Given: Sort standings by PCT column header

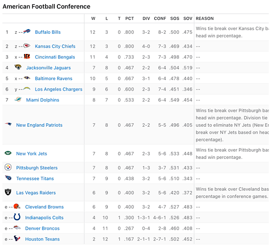Looking at the screenshot, I should 130,18.
